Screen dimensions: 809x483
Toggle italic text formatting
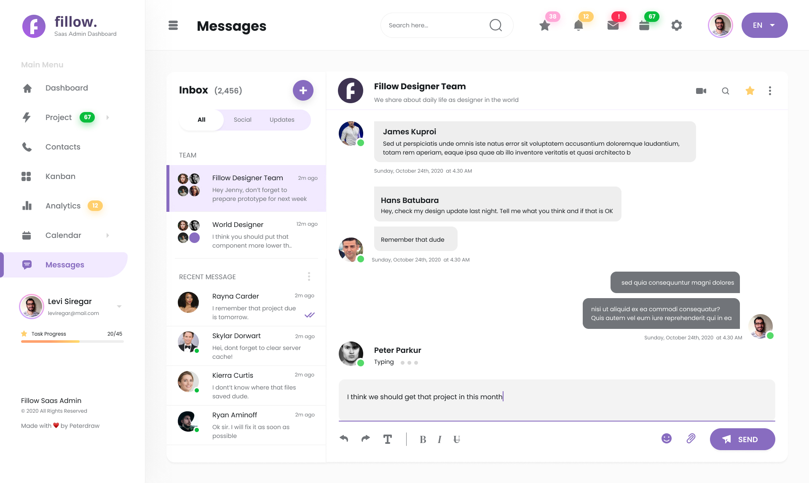(x=439, y=440)
